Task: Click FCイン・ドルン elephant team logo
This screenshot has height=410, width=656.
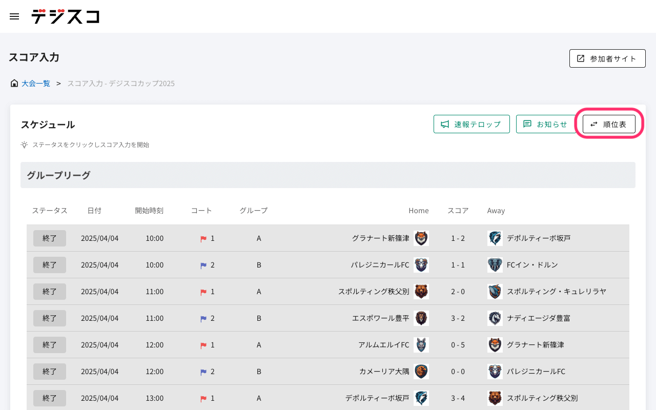Action: coord(495,265)
